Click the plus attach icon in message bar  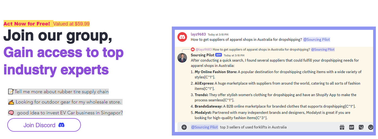(184, 127)
